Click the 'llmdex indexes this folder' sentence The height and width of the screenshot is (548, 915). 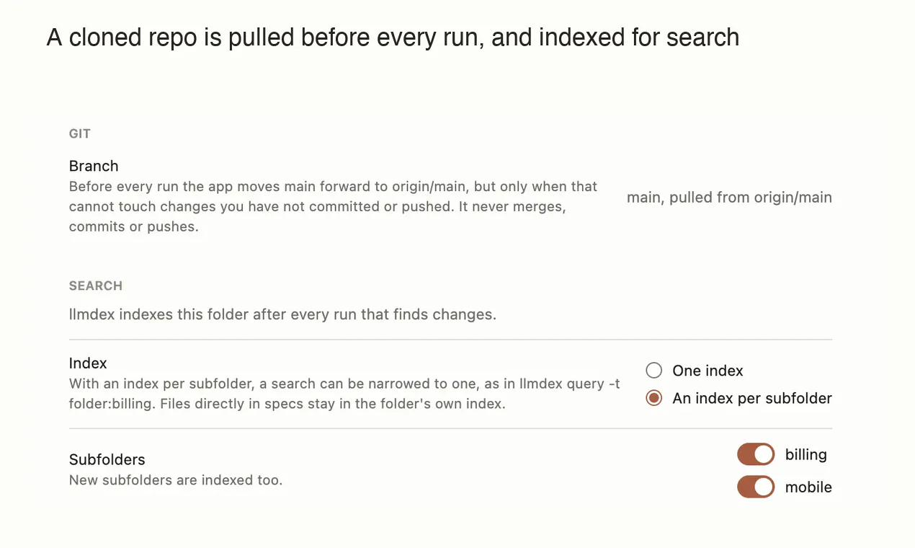(x=282, y=314)
